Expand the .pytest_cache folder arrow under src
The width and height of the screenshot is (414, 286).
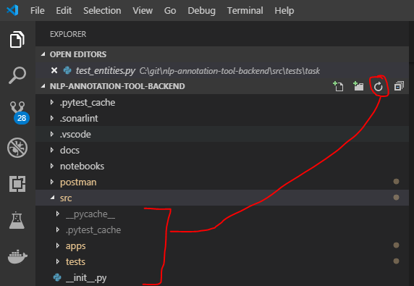click(58, 230)
